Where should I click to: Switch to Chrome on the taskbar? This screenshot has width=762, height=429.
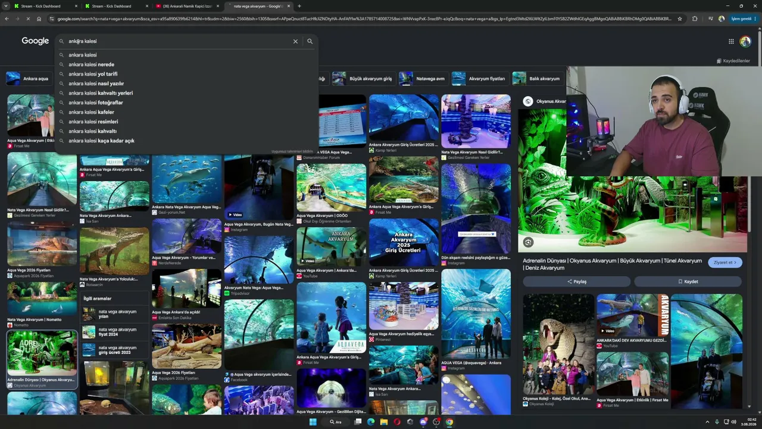pyautogui.click(x=449, y=422)
